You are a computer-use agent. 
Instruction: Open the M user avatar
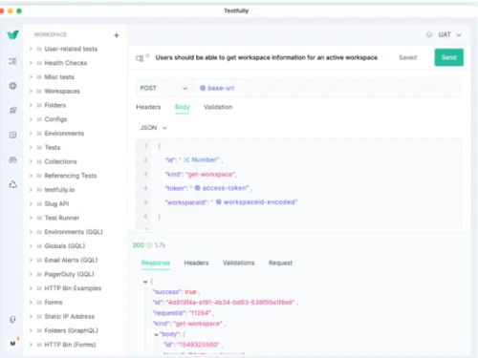click(x=12, y=344)
